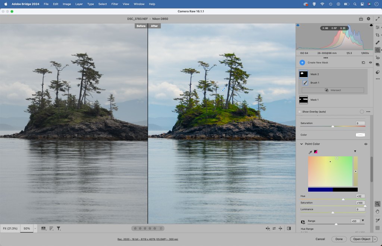
Task: Open the Edit menu
Action: 56,4
